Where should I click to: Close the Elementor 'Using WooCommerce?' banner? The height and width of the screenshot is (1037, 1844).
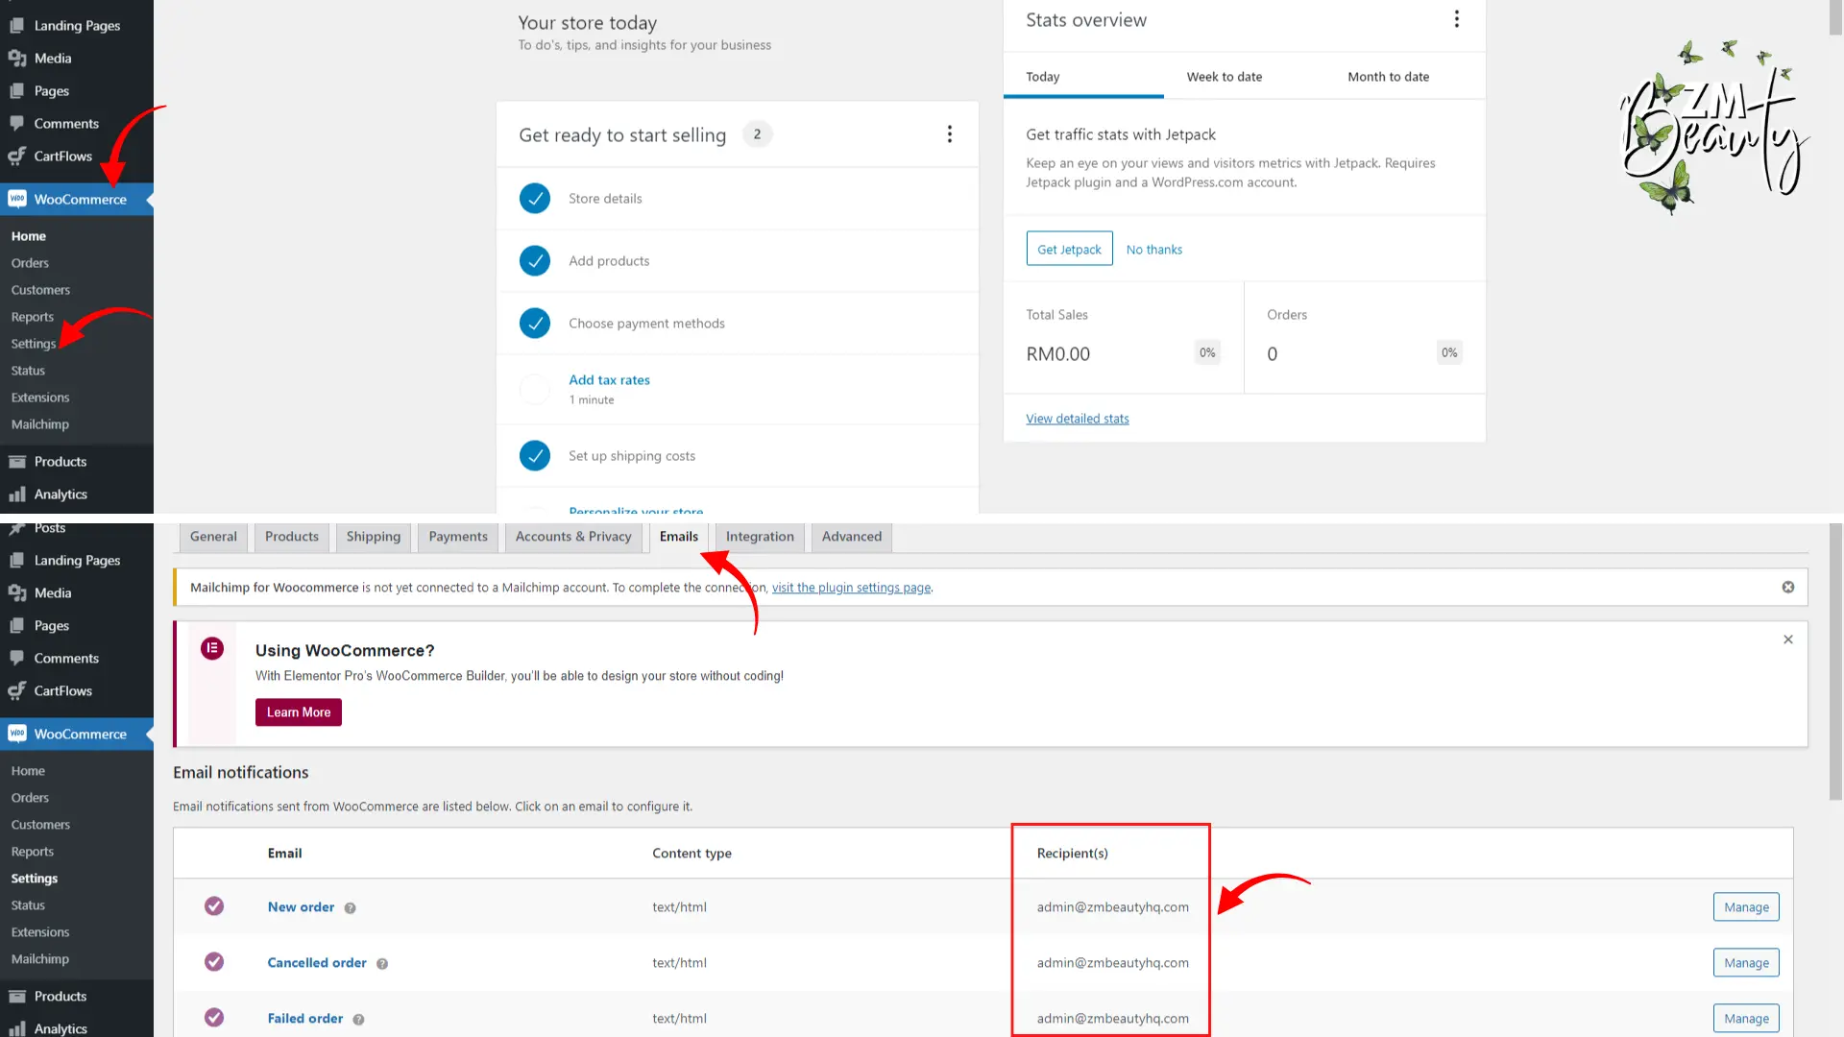1788,639
